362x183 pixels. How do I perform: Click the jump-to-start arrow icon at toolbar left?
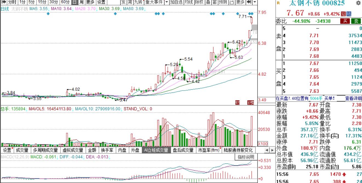coord(4,2)
